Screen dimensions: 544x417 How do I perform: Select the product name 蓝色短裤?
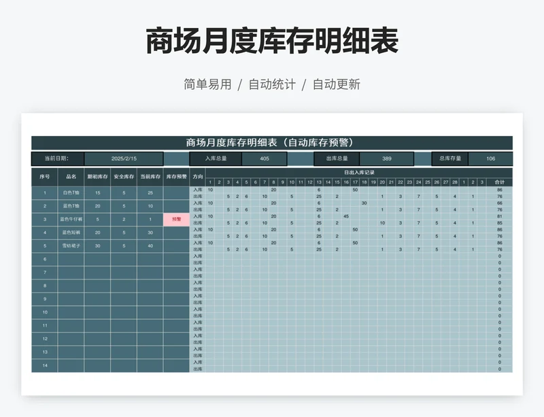point(71,233)
